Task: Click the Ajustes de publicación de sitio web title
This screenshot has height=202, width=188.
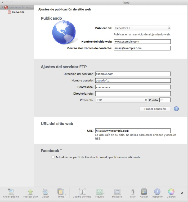Action: 65,9
